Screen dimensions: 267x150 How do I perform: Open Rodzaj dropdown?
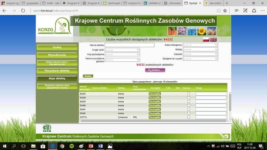point(201,49)
